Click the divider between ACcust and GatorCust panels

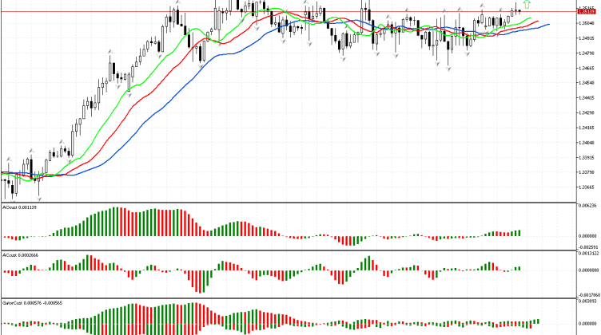(x=288, y=298)
